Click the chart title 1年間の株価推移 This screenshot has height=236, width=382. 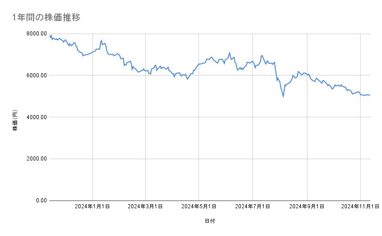pos(47,17)
